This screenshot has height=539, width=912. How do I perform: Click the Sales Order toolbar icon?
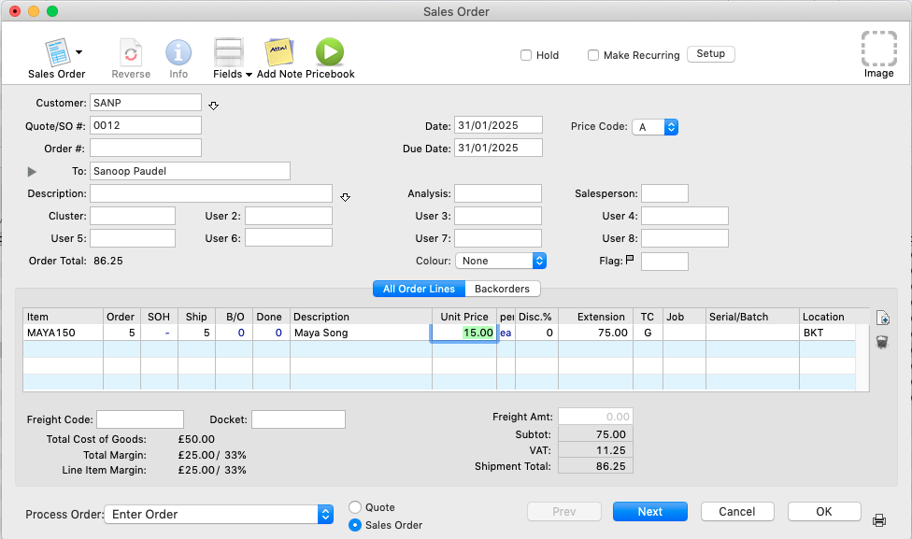coord(58,53)
